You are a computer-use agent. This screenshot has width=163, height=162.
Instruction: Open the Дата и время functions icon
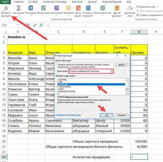78,8
